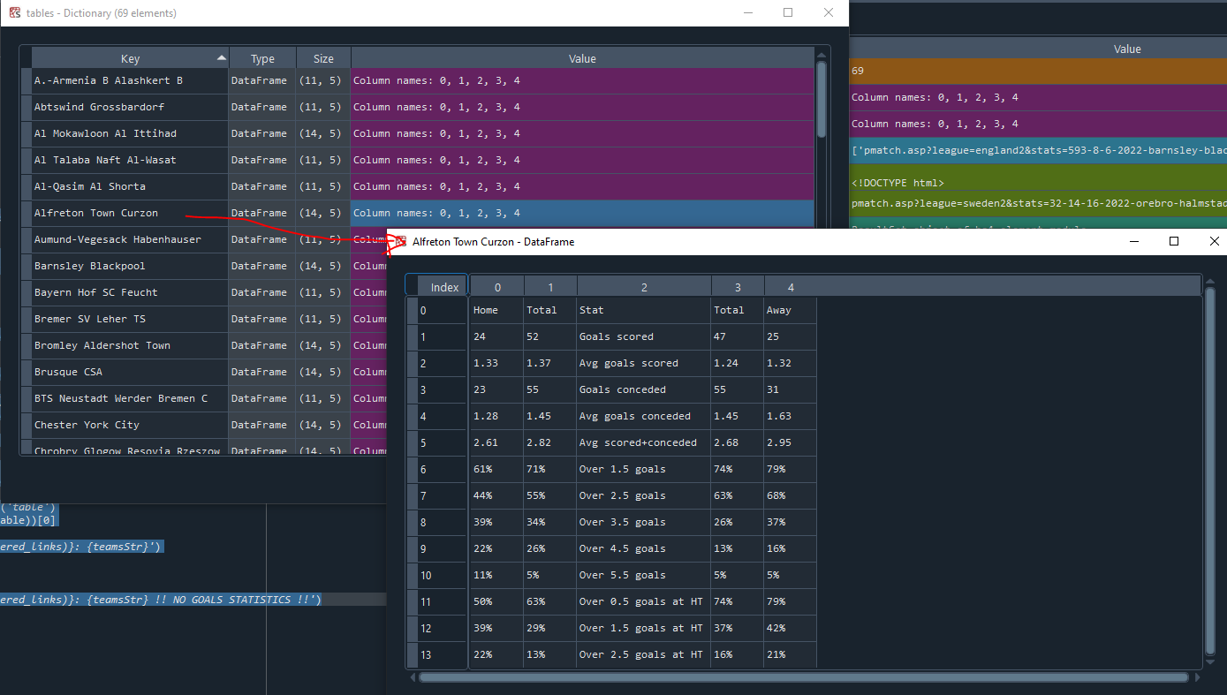
Task: Click the 'Goals scored' cell in the DataFrame
Action: (644, 336)
